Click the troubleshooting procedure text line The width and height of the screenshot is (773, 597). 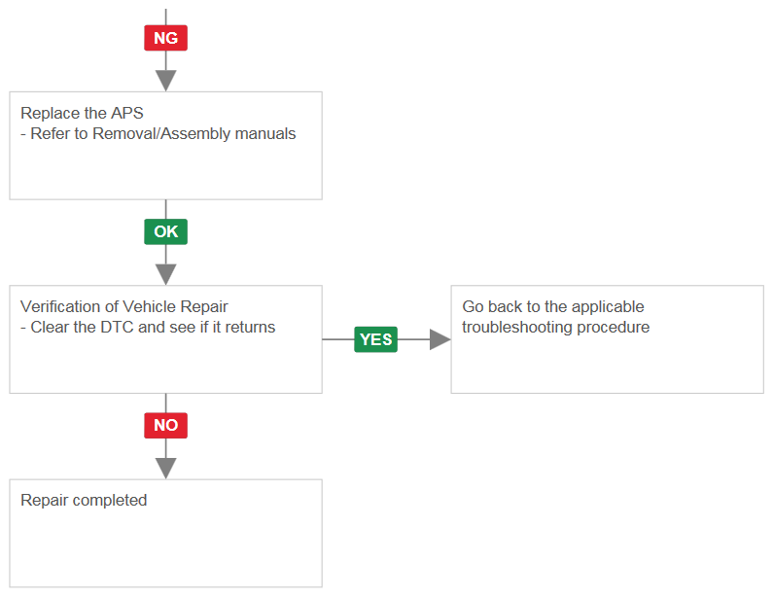pos(555,328)
